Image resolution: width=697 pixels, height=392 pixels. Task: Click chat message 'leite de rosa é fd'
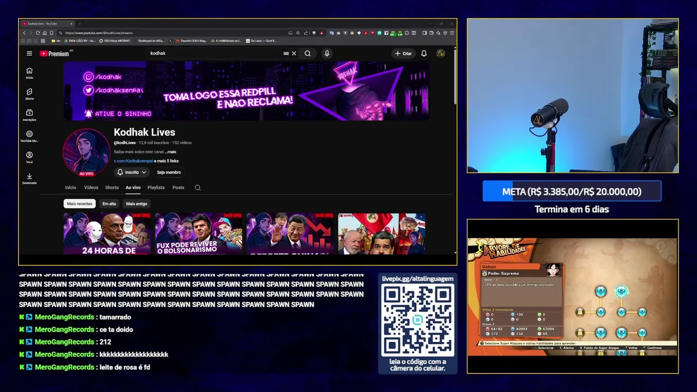125,367
